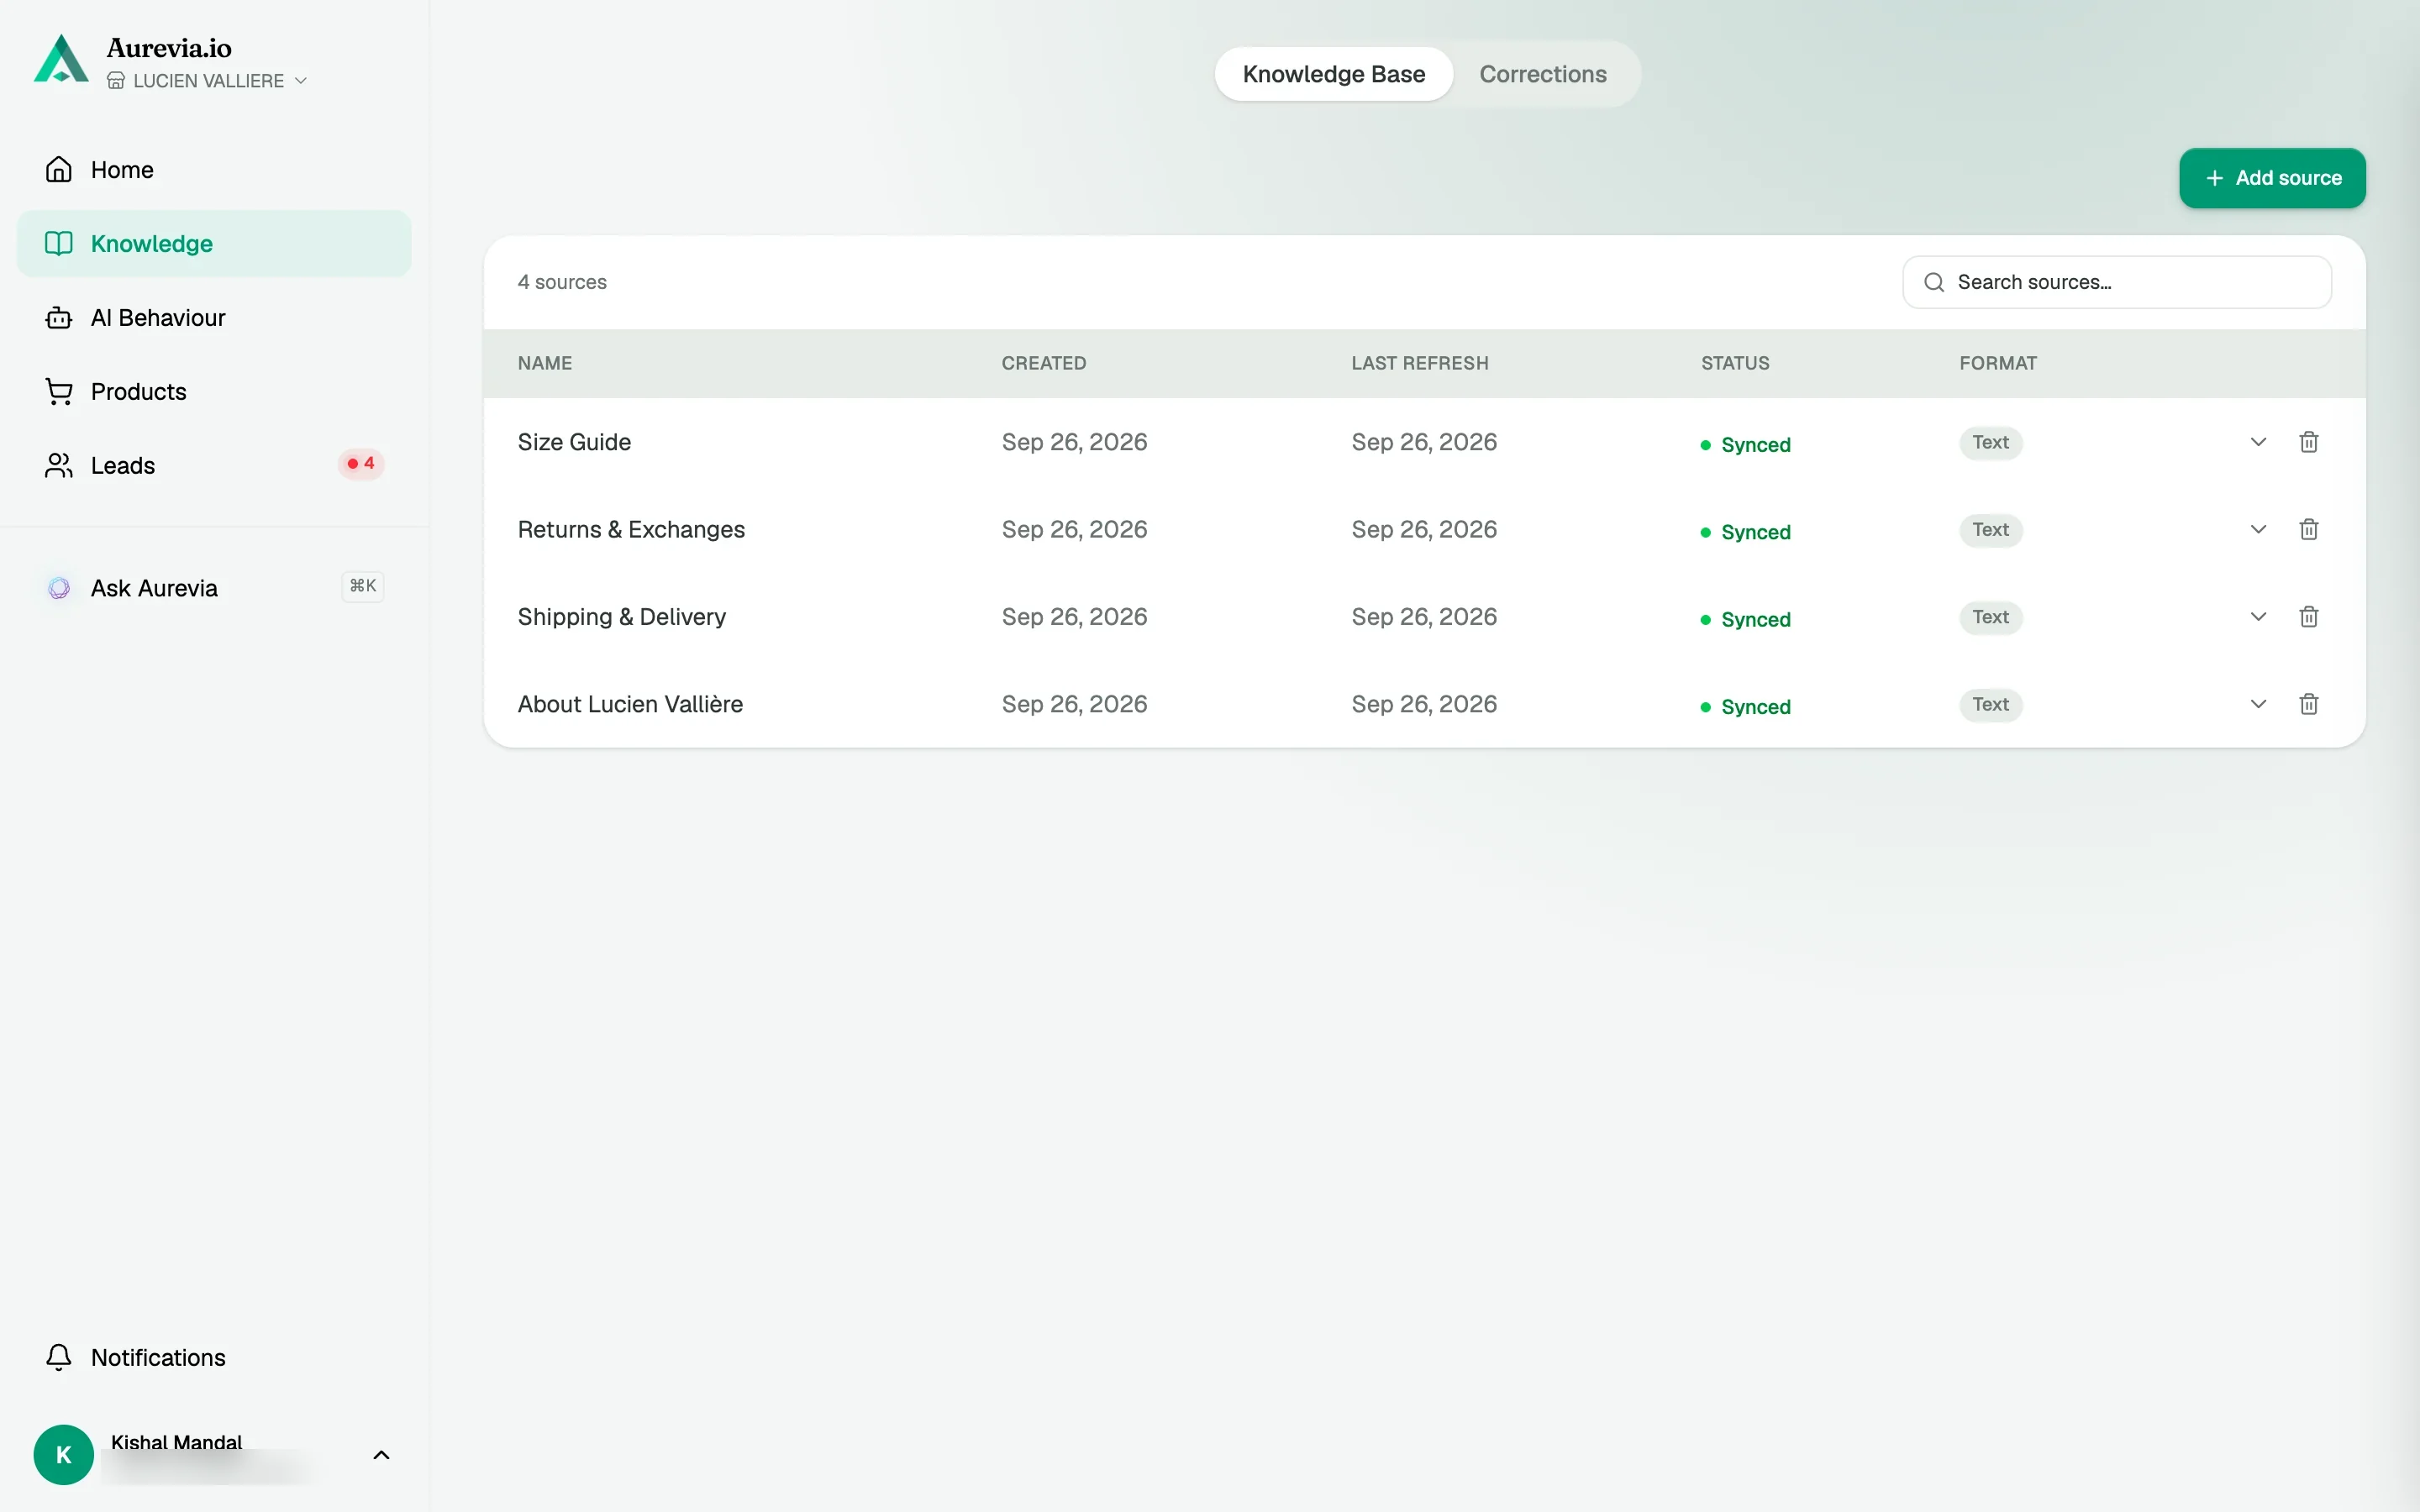Delete the About Lucien Vallière source
The image size is (2420, 1512).
click(2308, 704)
